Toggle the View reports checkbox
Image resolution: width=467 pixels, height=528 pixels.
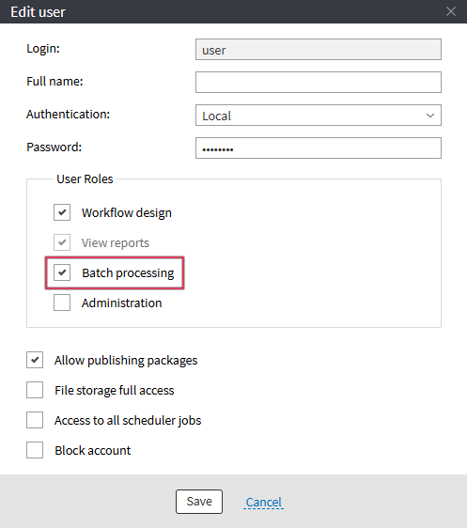(x=62, y=242)
